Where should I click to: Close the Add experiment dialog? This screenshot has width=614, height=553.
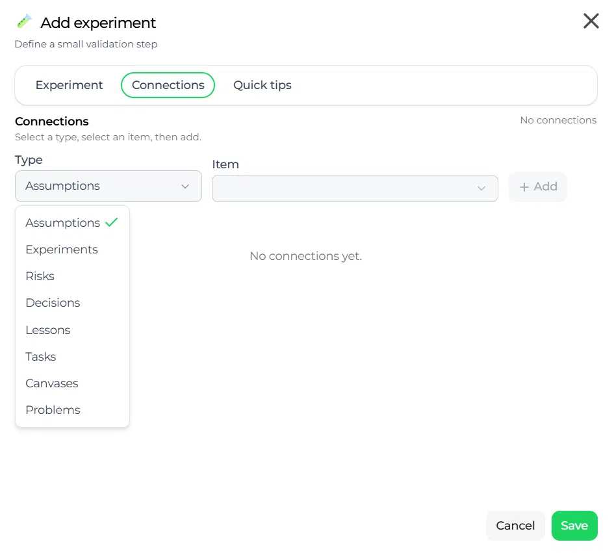tap(591, 21)
